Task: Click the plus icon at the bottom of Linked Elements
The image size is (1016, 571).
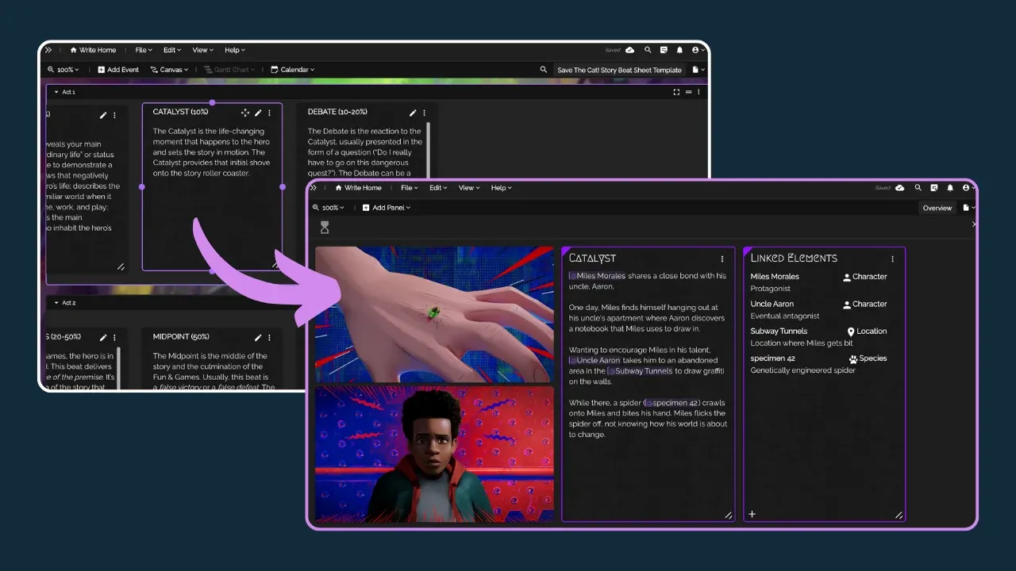Action: [752, 515]
